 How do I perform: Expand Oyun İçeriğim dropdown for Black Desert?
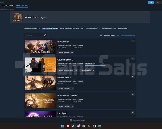[x=66, y=53]
